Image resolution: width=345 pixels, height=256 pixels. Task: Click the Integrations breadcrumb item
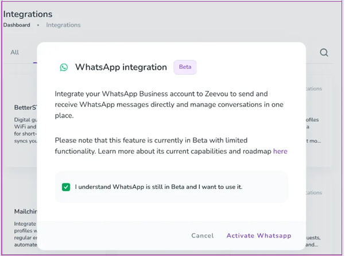pos(63,25)
